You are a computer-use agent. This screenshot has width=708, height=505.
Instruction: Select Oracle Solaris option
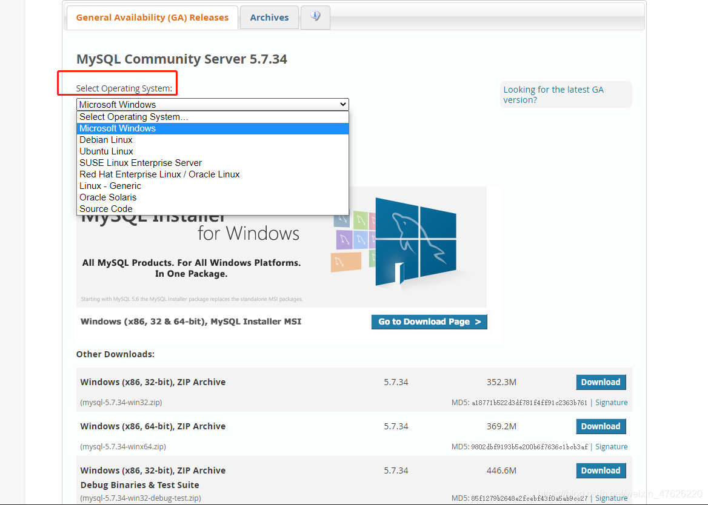(213, 197)
